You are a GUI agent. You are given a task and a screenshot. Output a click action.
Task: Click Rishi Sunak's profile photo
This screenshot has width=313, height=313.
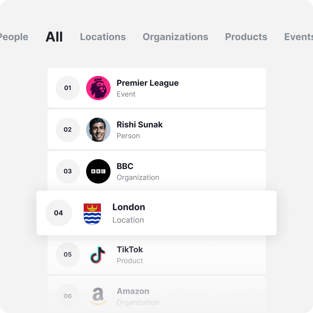[98, 129]
